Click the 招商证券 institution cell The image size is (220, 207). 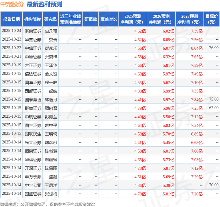33,151
